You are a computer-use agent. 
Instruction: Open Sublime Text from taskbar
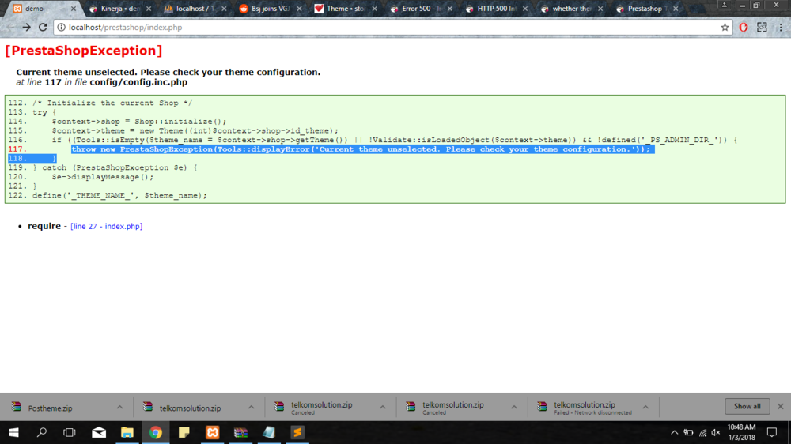[x=297, y=432]
